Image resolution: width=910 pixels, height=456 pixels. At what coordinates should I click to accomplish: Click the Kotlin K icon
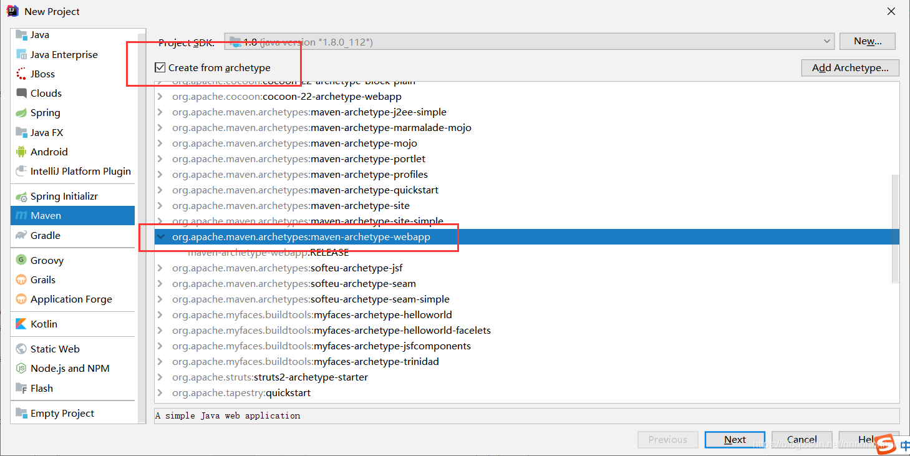click(x=21, y=324)
